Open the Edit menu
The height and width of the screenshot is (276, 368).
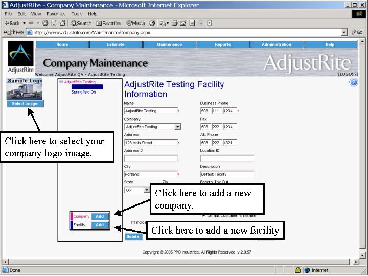[21, 14]
